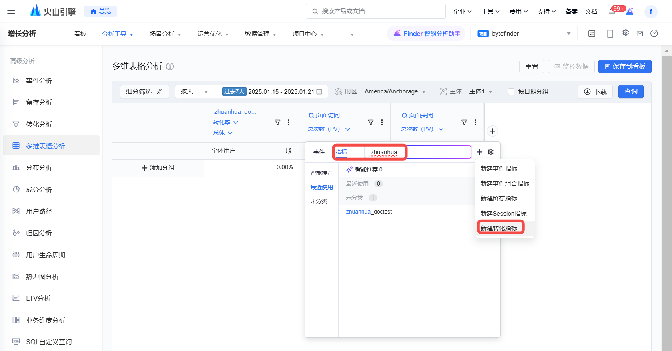Viewport: 672px width, 351px height.
Task: Open the bytefinder project dropdown
Action: (524, 34)
